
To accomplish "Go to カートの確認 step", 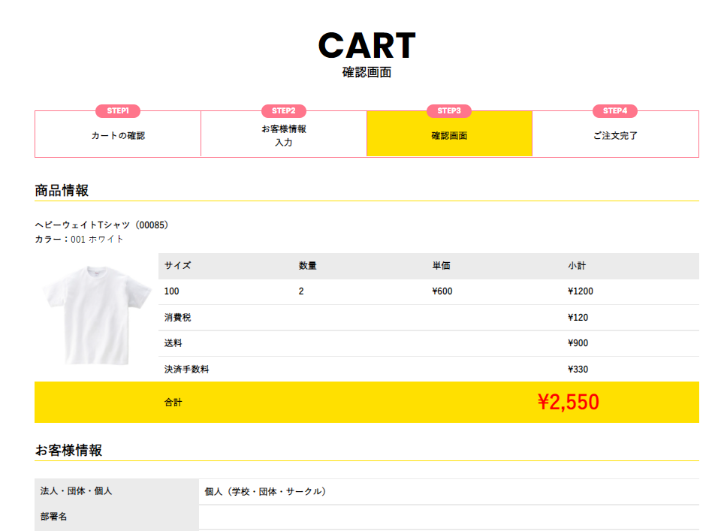I will point(118,136).
